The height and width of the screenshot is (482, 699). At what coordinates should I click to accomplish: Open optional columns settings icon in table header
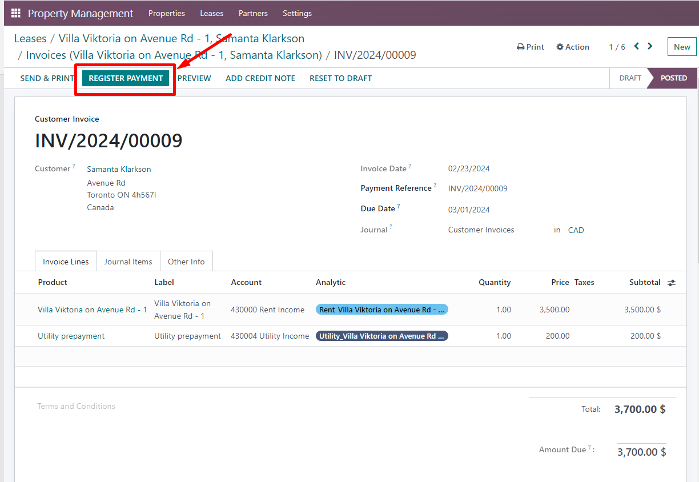point(672,283)
